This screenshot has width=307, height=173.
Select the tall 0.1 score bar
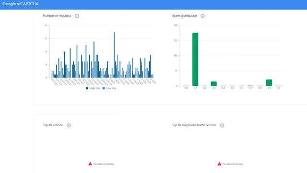pyautogui.click(x=195, y=59)
